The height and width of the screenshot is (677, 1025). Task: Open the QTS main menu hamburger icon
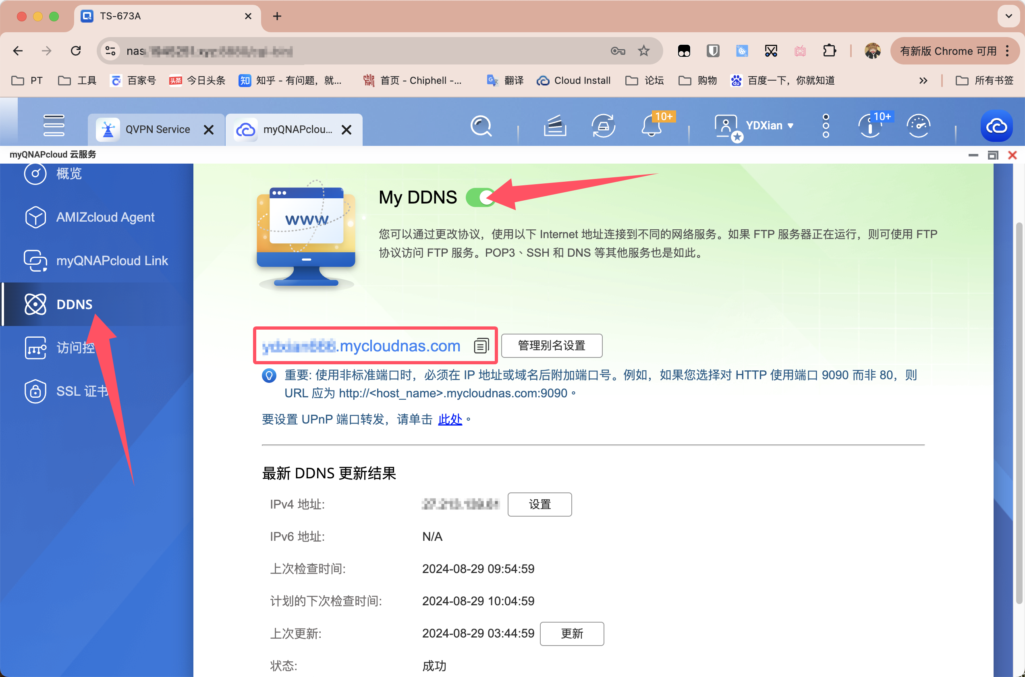tap(54, 126)
